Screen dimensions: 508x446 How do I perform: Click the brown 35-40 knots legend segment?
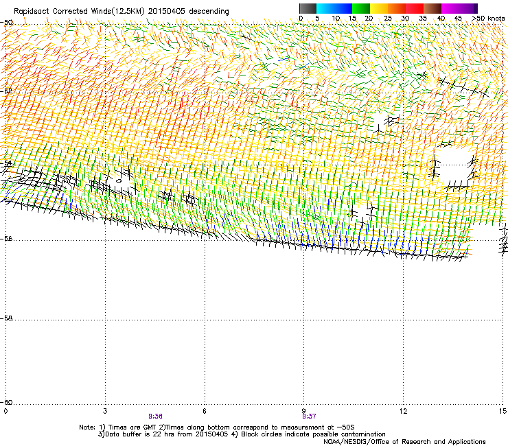pos(432,8)
